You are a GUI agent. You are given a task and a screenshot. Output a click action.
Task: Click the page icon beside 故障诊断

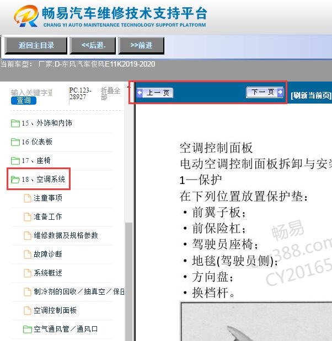pyautogui.click(x=28, y=254)
